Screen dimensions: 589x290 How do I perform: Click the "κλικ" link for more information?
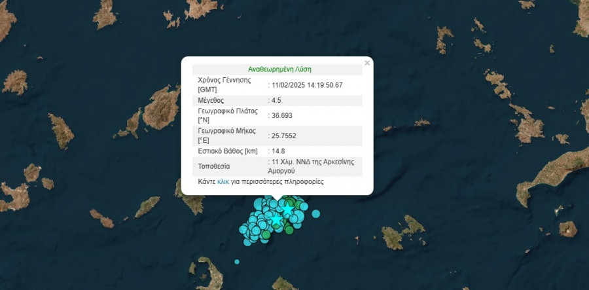pyautogui.click(x=223, y=181)
